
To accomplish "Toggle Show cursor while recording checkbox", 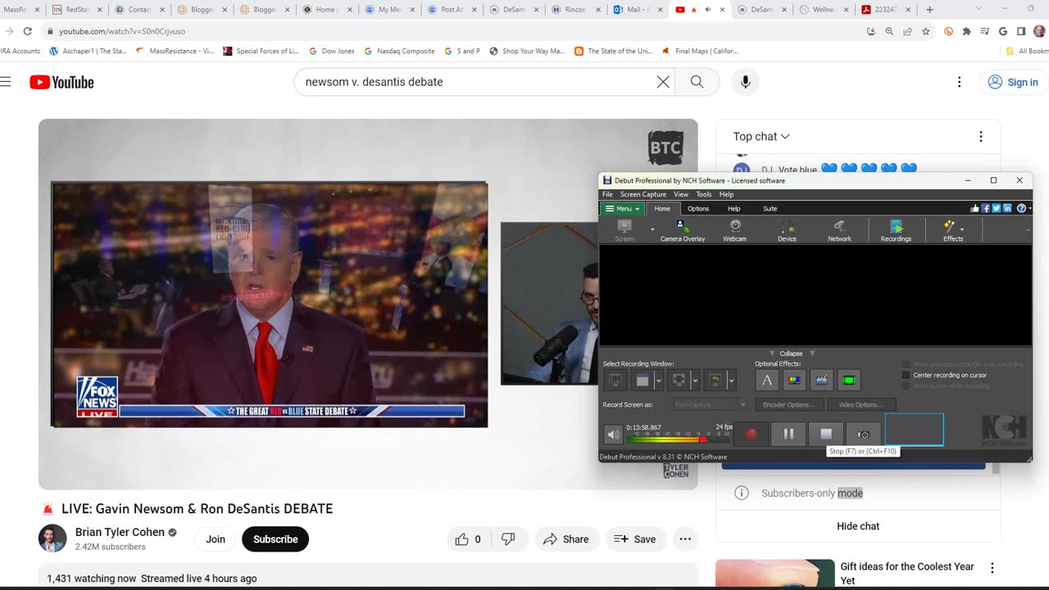I will point(906,386).
